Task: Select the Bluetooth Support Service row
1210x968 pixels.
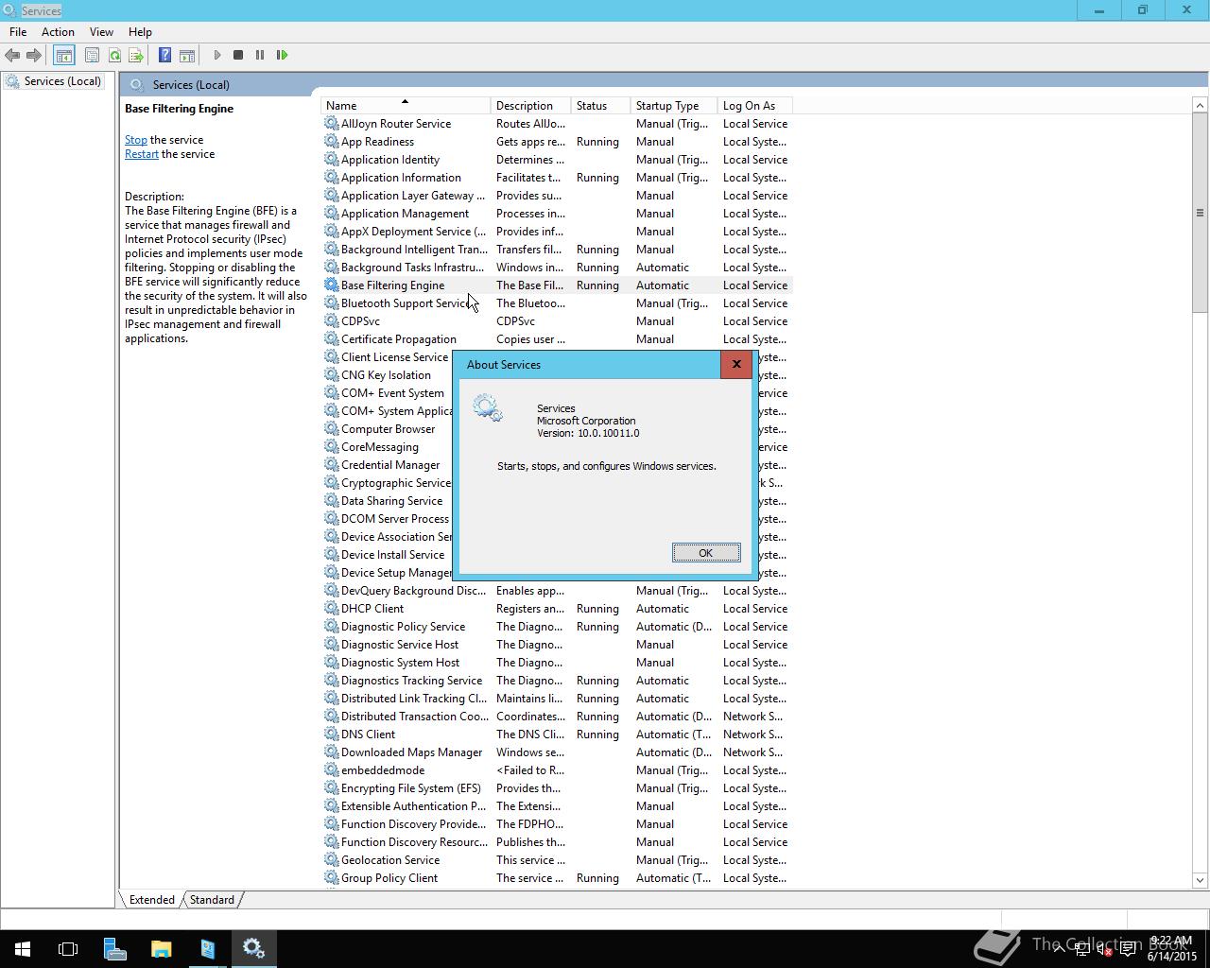Action: pos(556,303)
